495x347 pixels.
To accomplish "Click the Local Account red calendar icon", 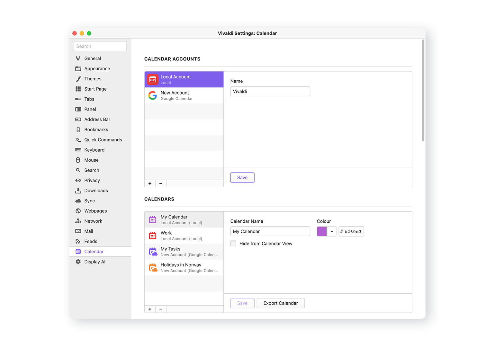I will point(153,79).
